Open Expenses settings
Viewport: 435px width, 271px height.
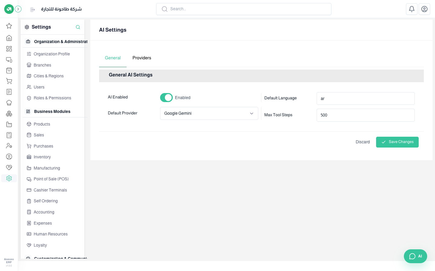point(43,223)
